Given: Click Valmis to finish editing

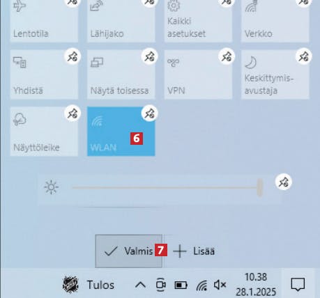Looking at the screenshot, I should 129,251.
